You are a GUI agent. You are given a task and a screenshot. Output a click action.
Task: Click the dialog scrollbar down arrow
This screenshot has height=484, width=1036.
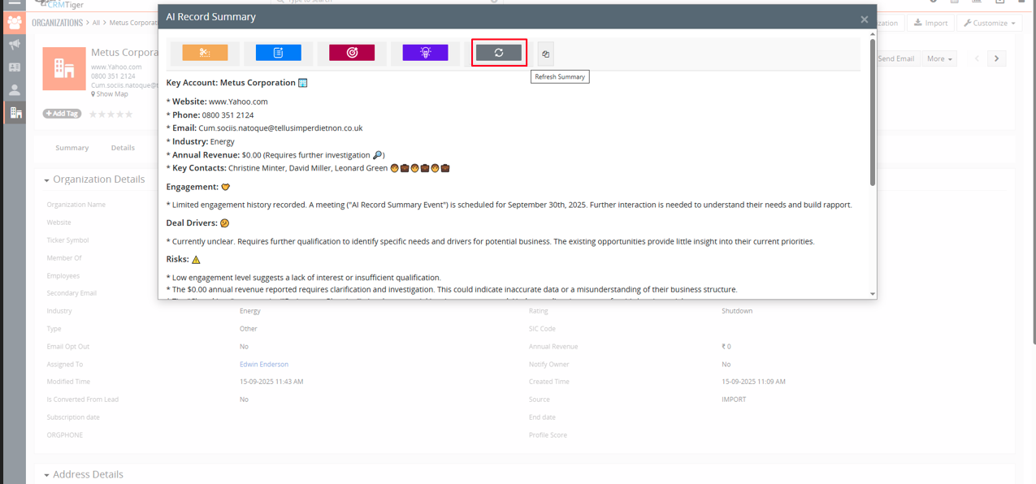[x=873, y=294]
